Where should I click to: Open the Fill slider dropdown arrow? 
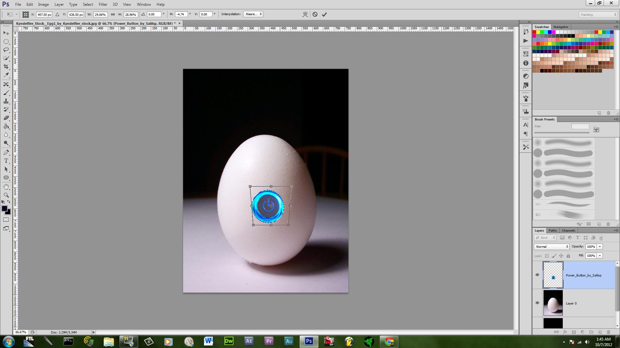600,256
